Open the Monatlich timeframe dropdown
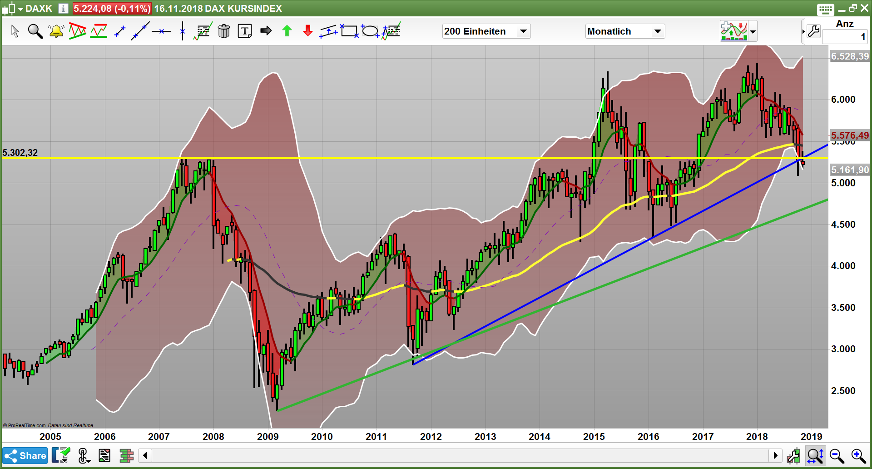Screen dimensions: 872x469 (x=625, y=31)
